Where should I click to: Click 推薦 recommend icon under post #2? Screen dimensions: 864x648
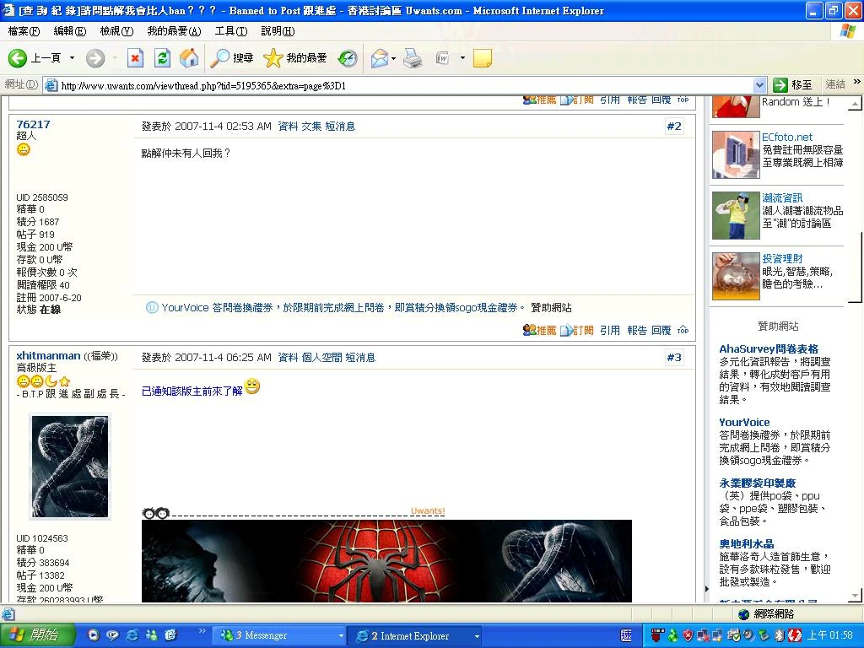click(539, 330)
